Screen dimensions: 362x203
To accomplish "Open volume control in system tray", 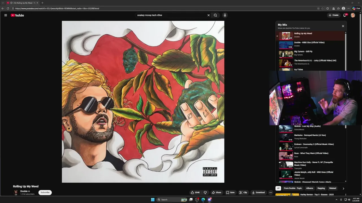I will point(349,200).
